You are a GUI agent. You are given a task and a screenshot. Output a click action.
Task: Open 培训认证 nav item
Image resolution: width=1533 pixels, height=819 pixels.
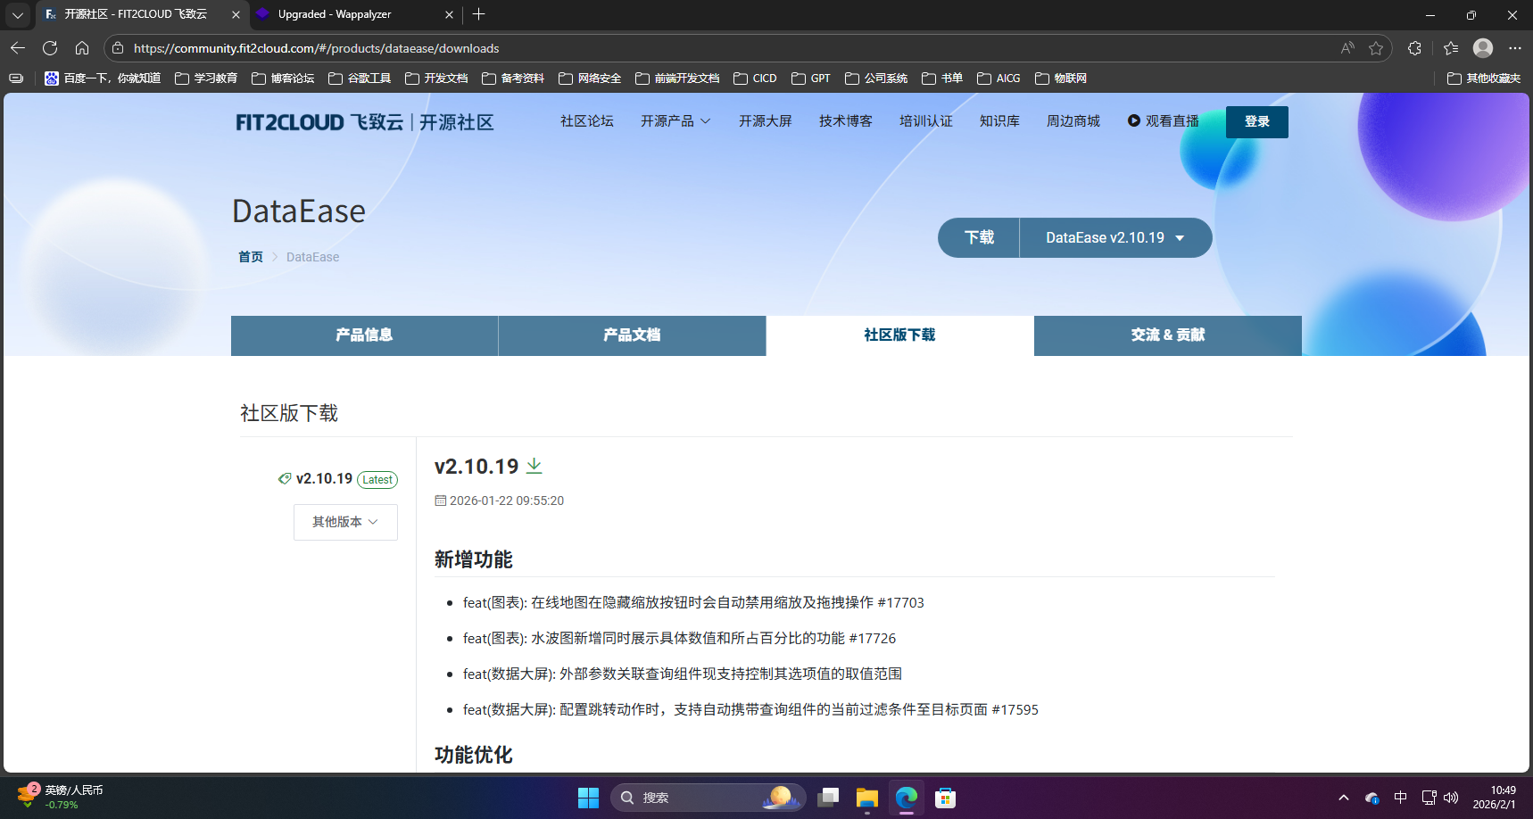point(926,121)
